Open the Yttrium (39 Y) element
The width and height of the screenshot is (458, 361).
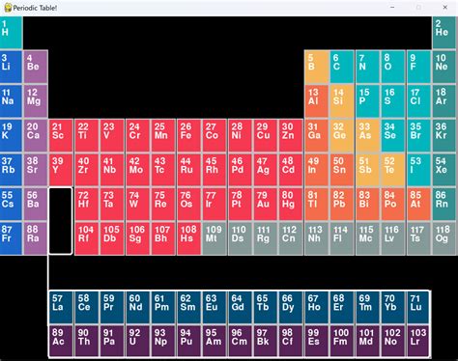[x=61, y=170]
